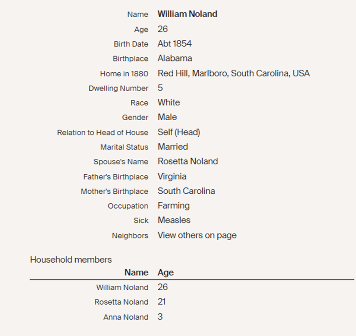Click the "Household members" section heading

tap(71, 260)
